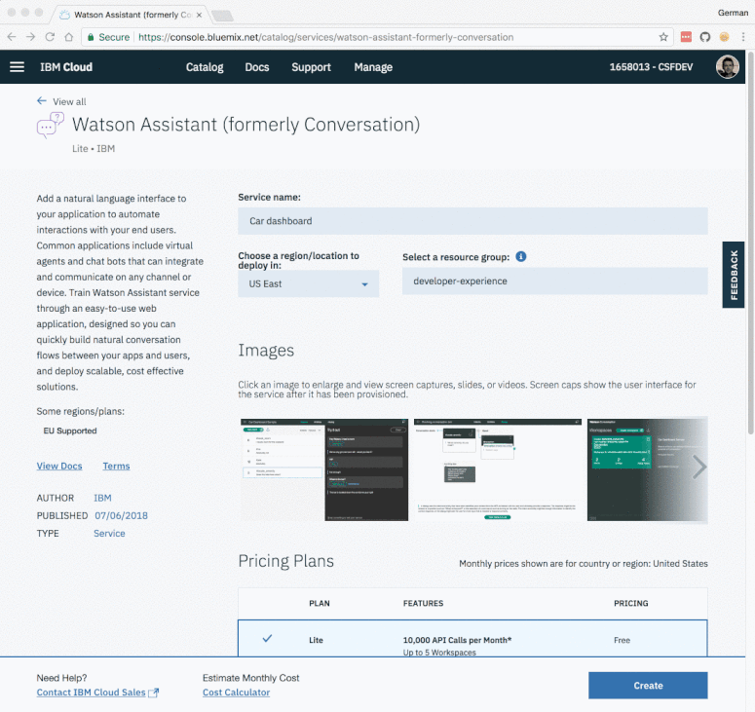This screenshot has width=755, height=712.
Task: Select the Lite plan checkmark
Action: (267, 639)
